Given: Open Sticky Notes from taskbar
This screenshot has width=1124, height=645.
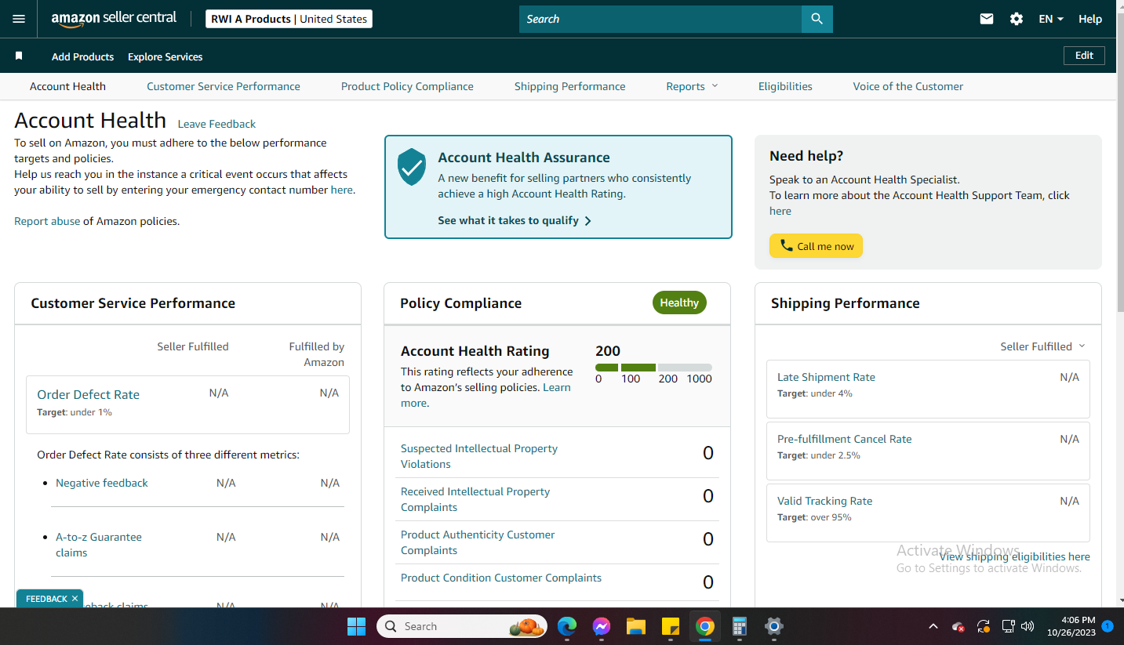Looking at the screenshot, I should pyautogui.click(x=671, y=626).
